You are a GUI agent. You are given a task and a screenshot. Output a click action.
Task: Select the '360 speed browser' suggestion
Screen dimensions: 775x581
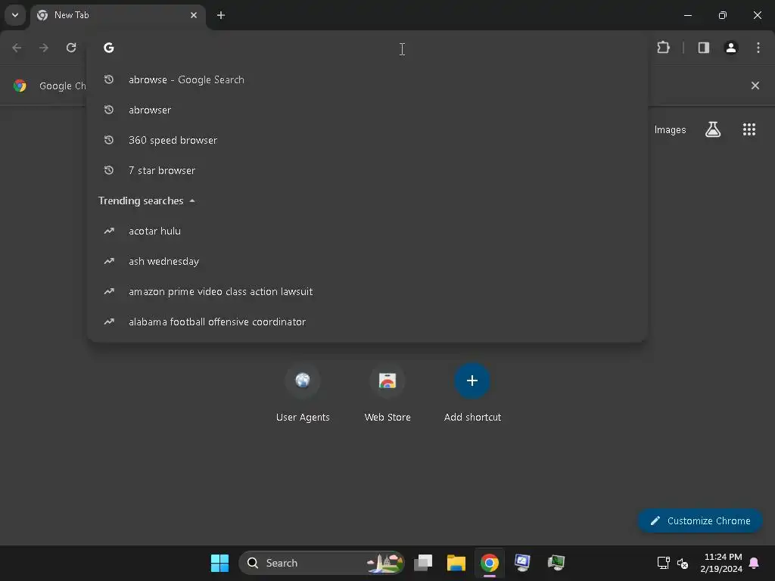[367, 140]
